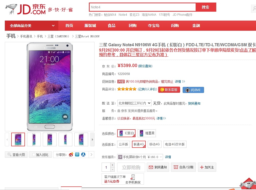Check the 加入对比 compare checkbox
The height and width of the screenshot is (190, 256).
pyautogui.click(x=34, y=154)
